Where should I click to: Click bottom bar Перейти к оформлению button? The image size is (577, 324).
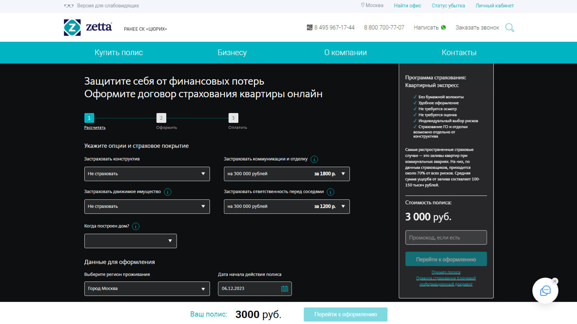coord(345,314)
